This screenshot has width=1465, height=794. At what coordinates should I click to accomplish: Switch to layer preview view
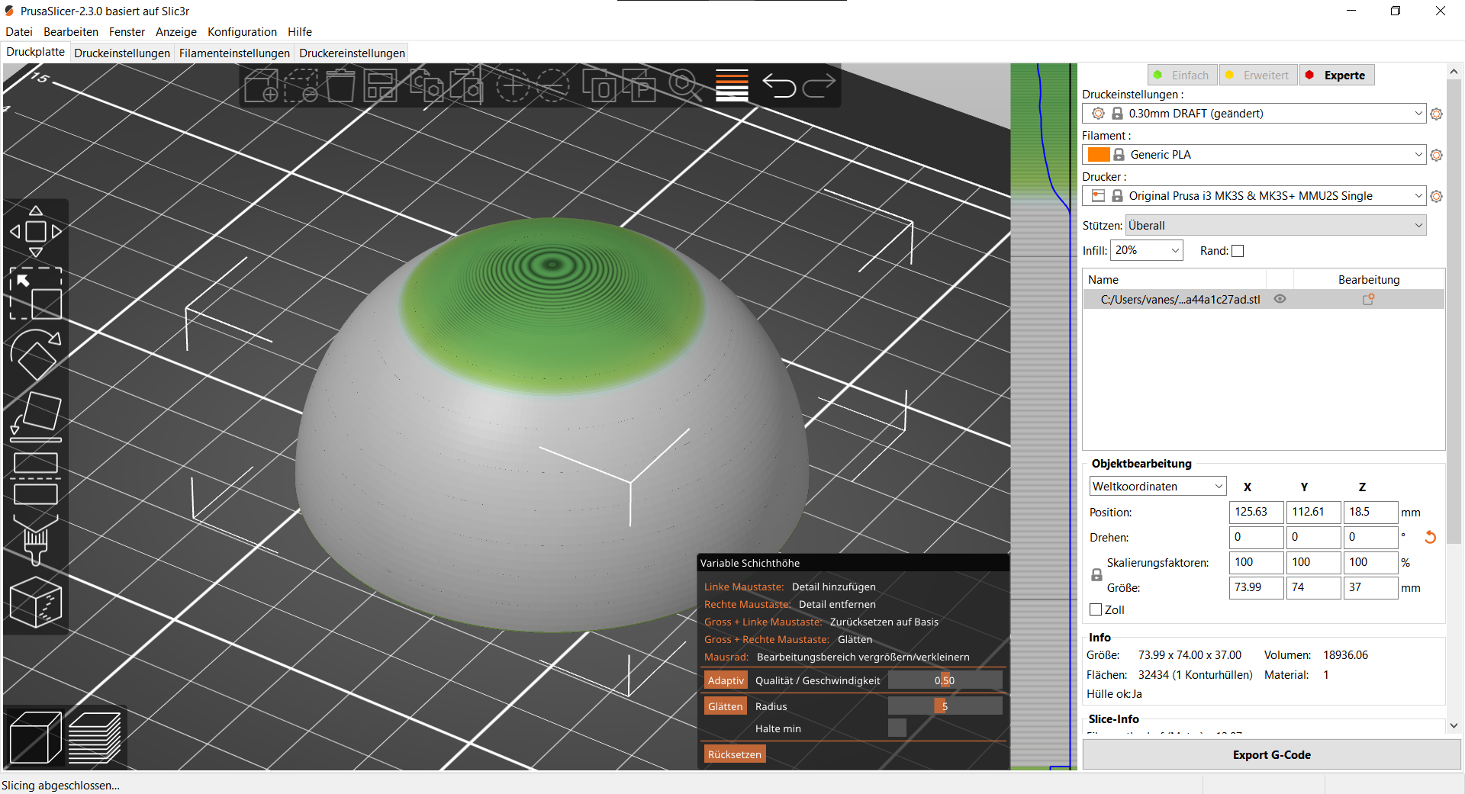tap(95, 736)
